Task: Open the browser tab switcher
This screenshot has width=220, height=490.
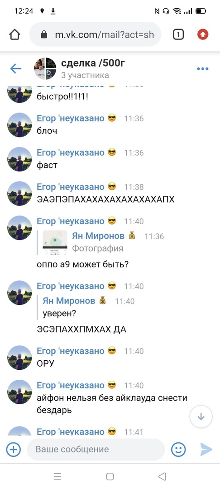Action: point(178,34)
